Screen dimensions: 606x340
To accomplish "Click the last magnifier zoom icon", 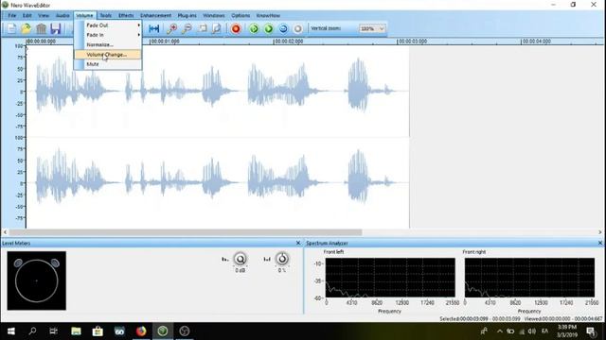I will click(217, 28).
